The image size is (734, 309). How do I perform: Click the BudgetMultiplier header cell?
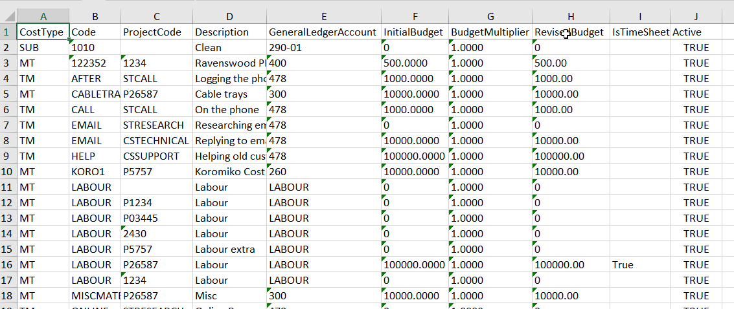click(x=490, y=32)
